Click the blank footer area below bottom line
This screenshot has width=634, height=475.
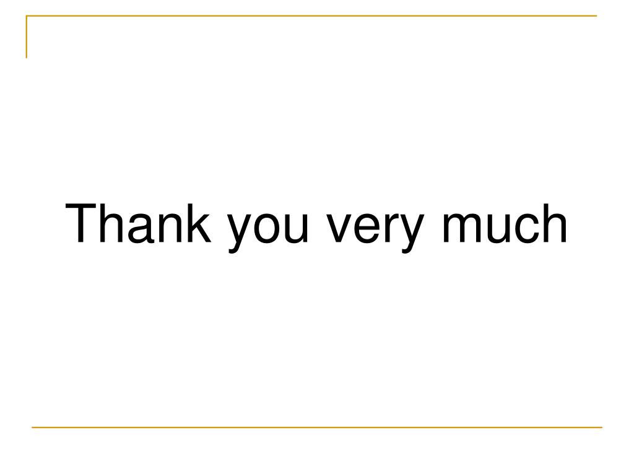[317, 450]
